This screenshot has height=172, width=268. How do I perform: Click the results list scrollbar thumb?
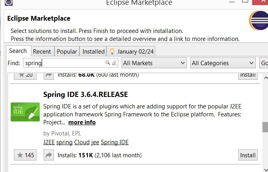(265, 127)
